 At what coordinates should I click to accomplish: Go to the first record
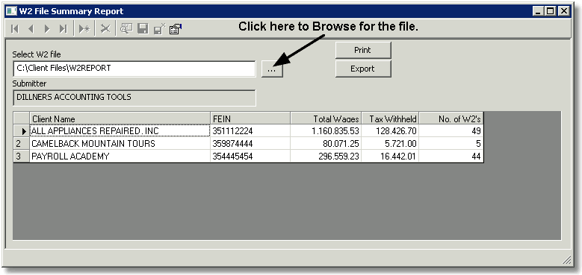pos(15,29)
